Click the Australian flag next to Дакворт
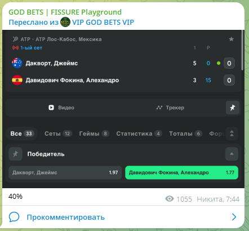 click(x=17, y=63)
